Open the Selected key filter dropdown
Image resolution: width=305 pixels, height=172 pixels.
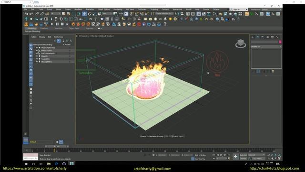(256, 155)
